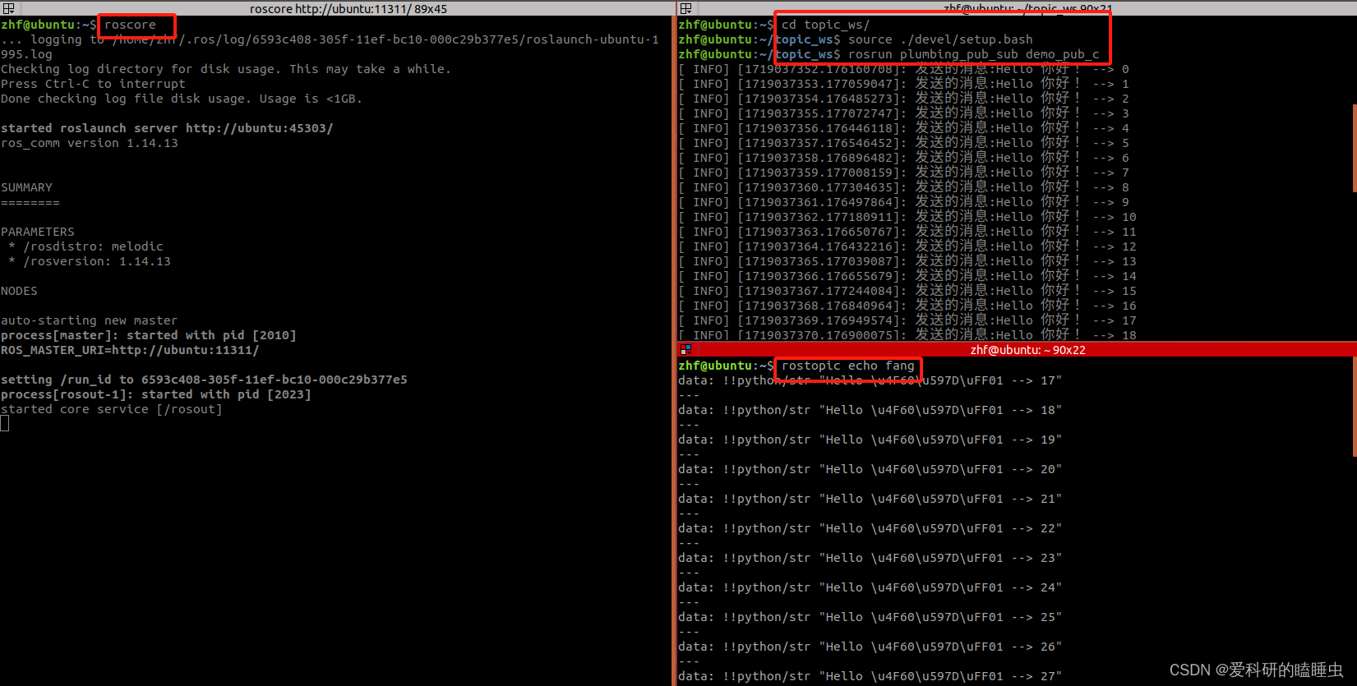Click the data line ending with '--> 20"'
The height and width of the screenshot is (686, 1357).
(870, 469)
